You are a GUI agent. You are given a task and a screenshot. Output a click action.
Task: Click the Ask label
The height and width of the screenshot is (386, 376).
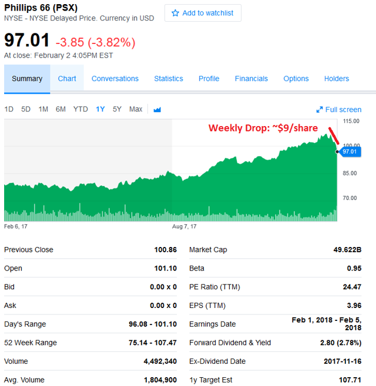pos(10,306)
